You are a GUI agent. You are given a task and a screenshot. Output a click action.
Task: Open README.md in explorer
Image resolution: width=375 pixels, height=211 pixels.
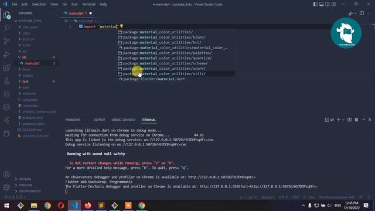tap(32, 130)
